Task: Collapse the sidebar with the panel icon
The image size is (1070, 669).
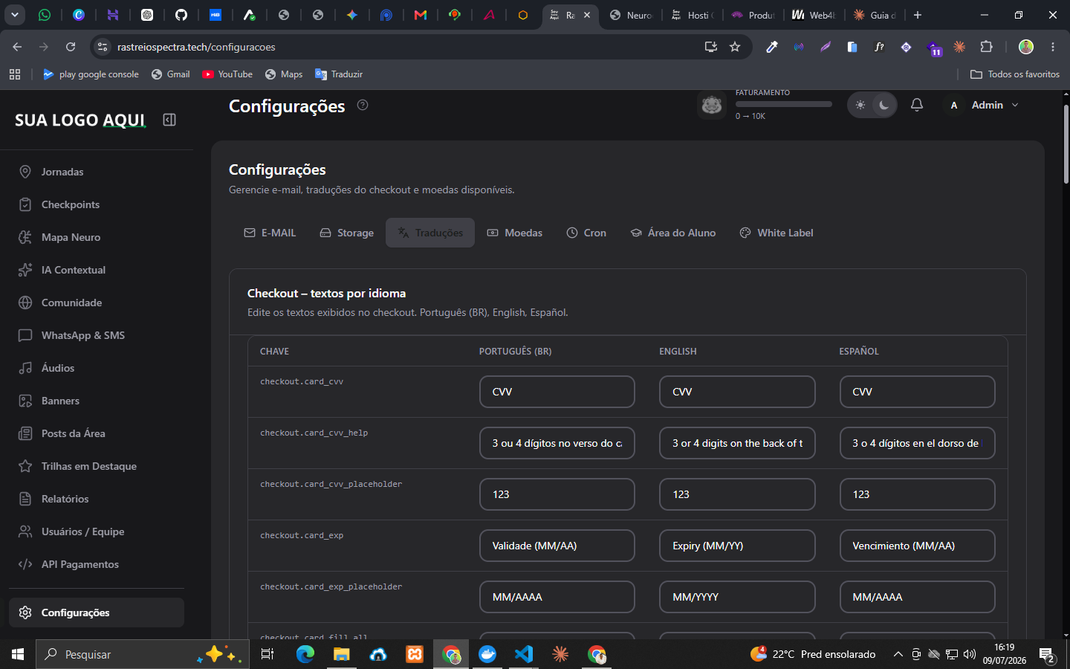Action: [x=169, y=120]
